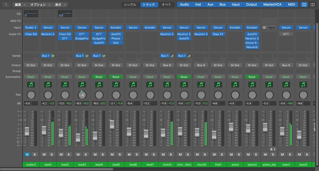The width and height of the screenshot is (319, 171).
Task: Open the Scaler 2 instrument on scaler2
Action: pos(31,27)
